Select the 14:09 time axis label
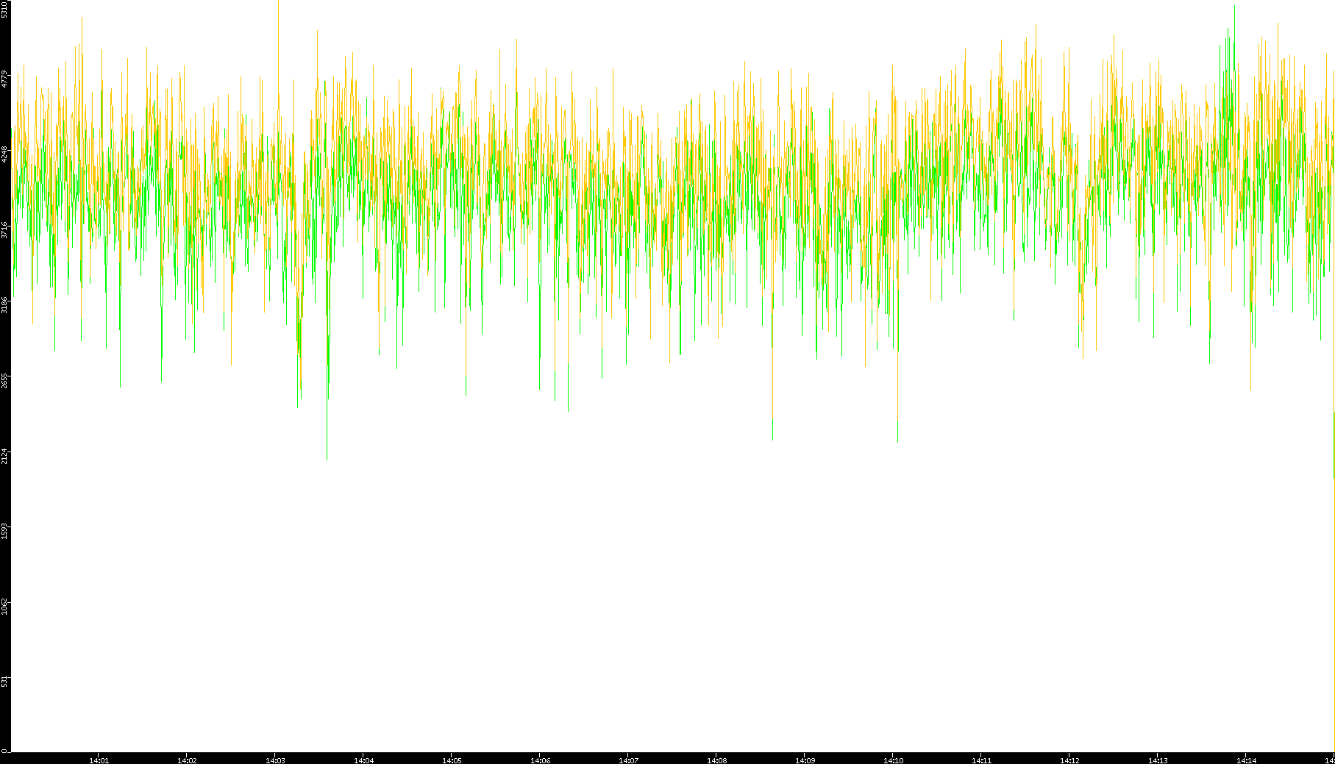1335x764 pixels. [x=805, y=760]
